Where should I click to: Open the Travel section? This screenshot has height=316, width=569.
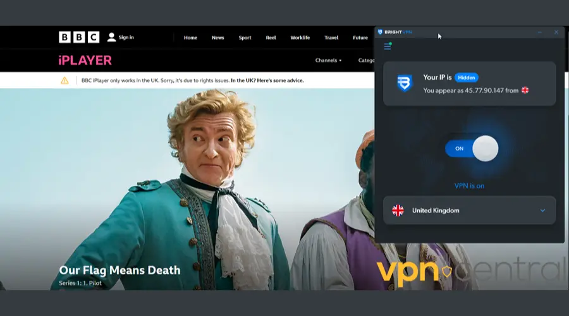[331, 37]
